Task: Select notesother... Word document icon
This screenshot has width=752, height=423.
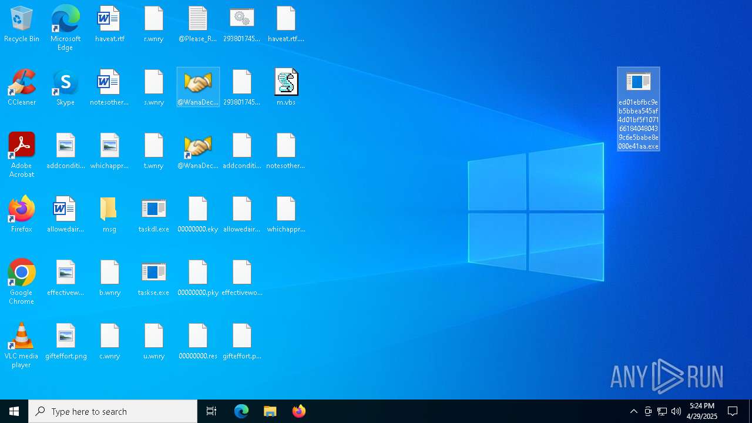Action: click(109, 88)
